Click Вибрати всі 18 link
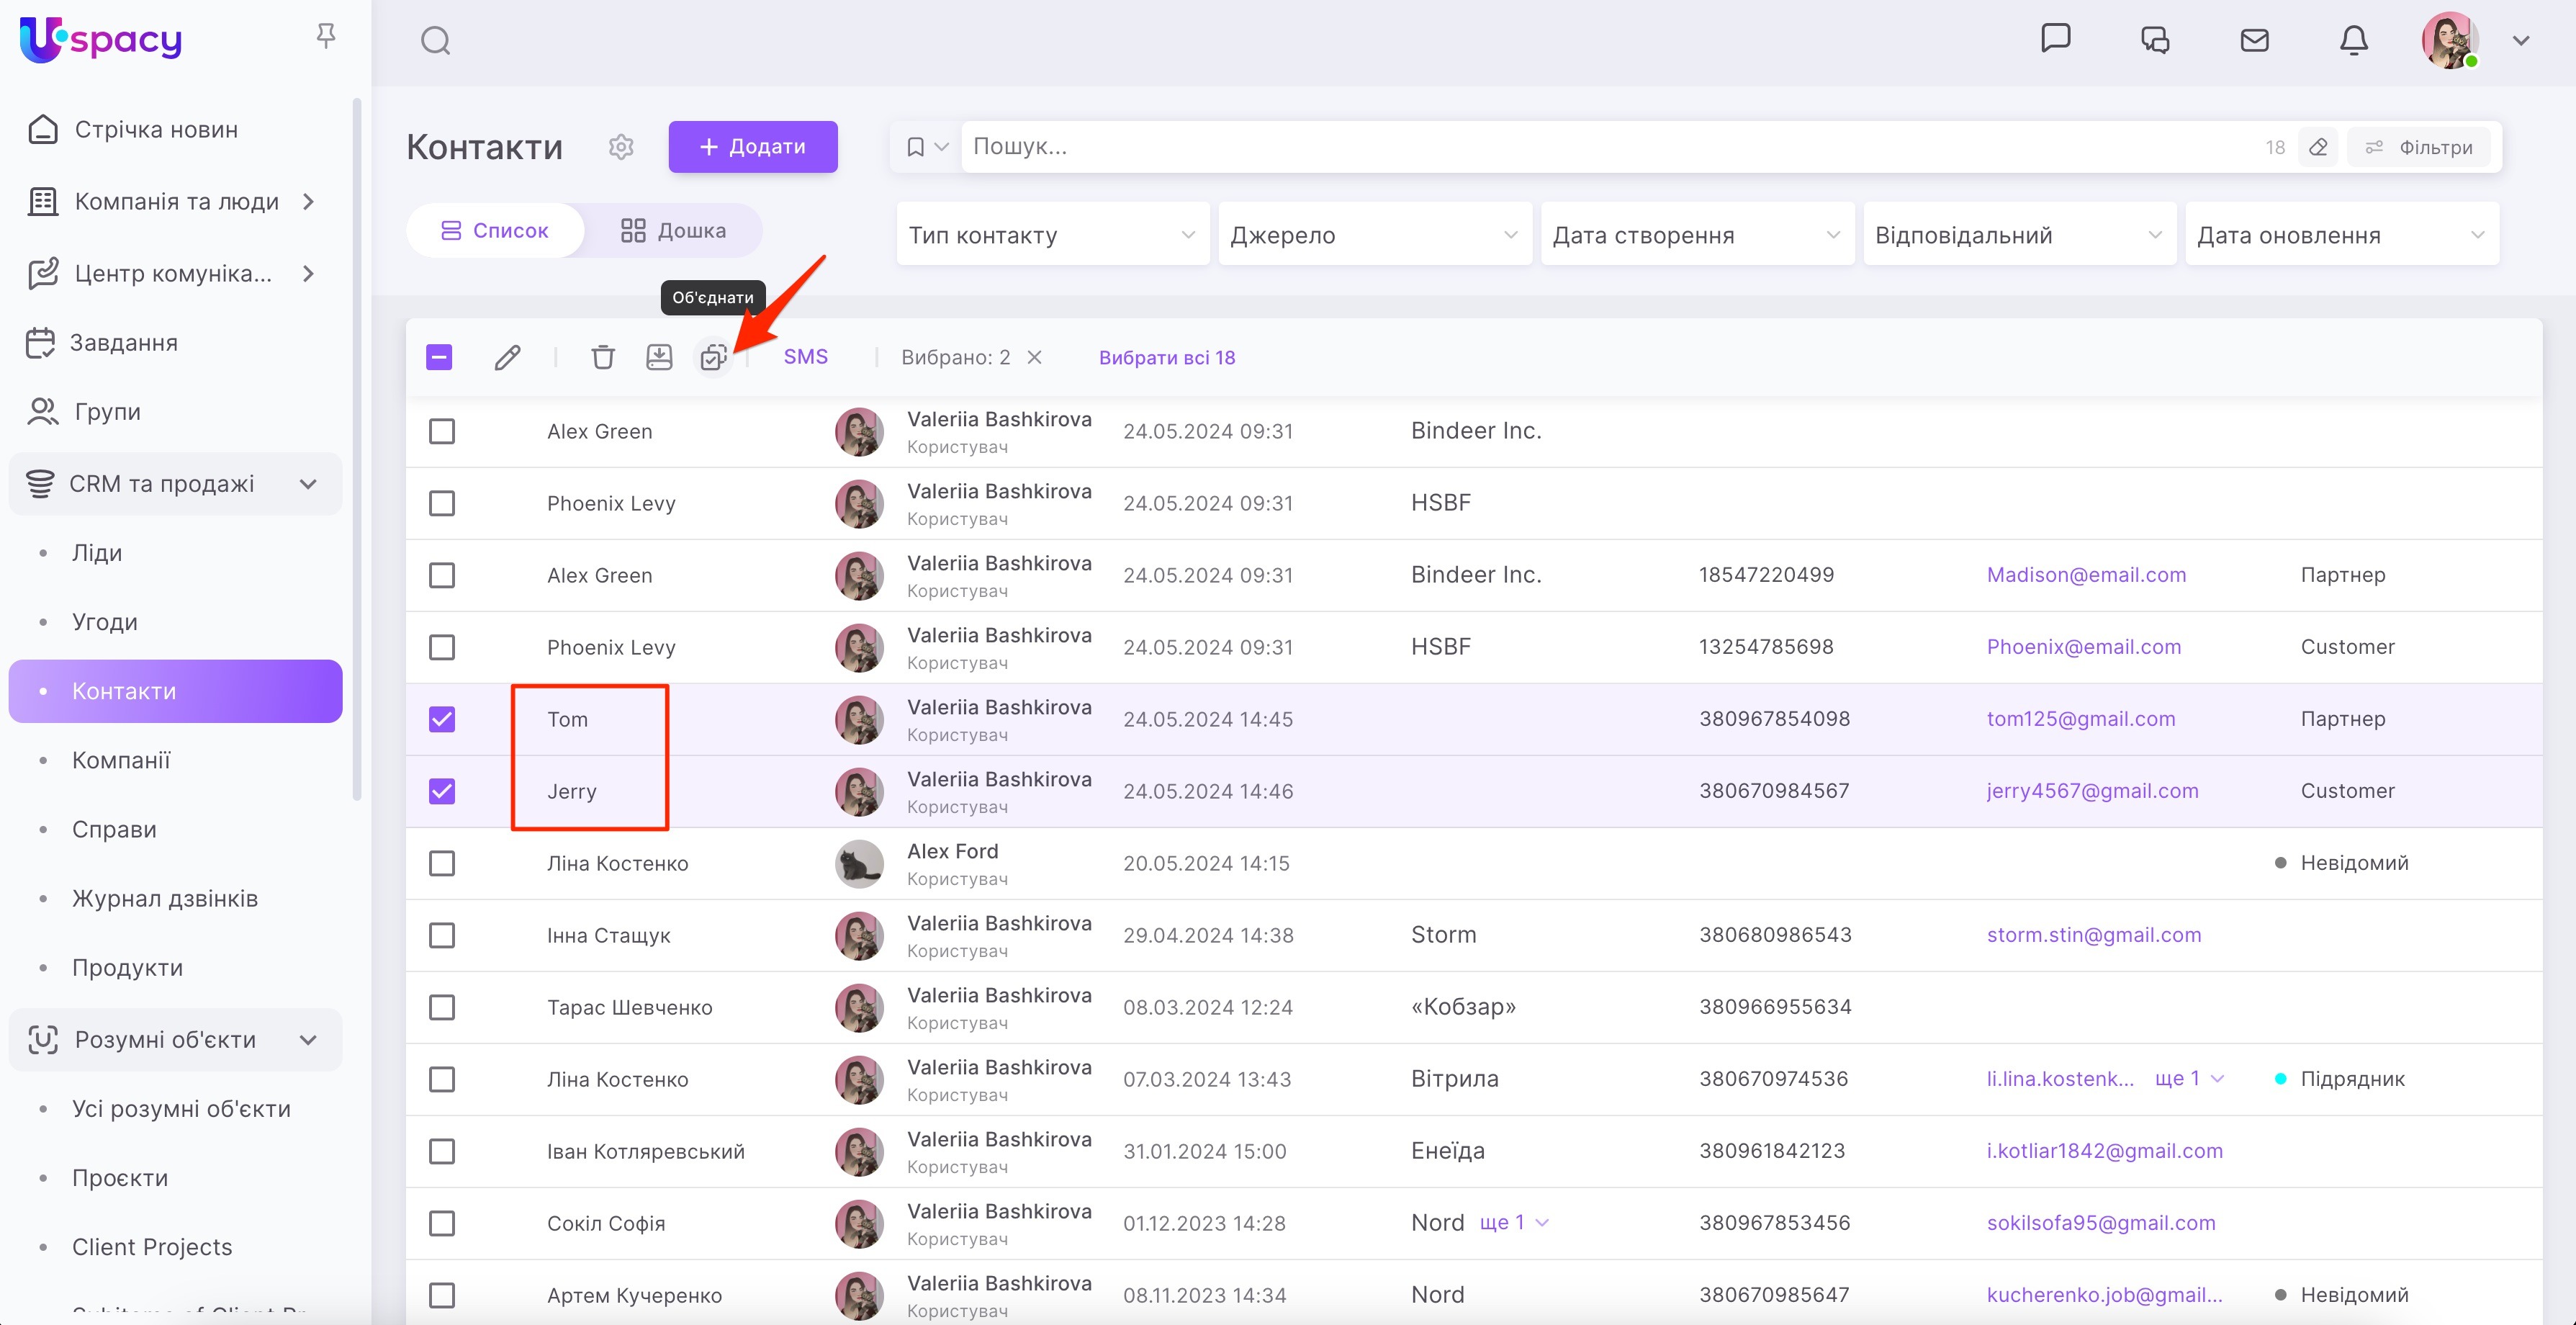This screenshot has height=1325, width=2576. click(x=1166, y=357)
